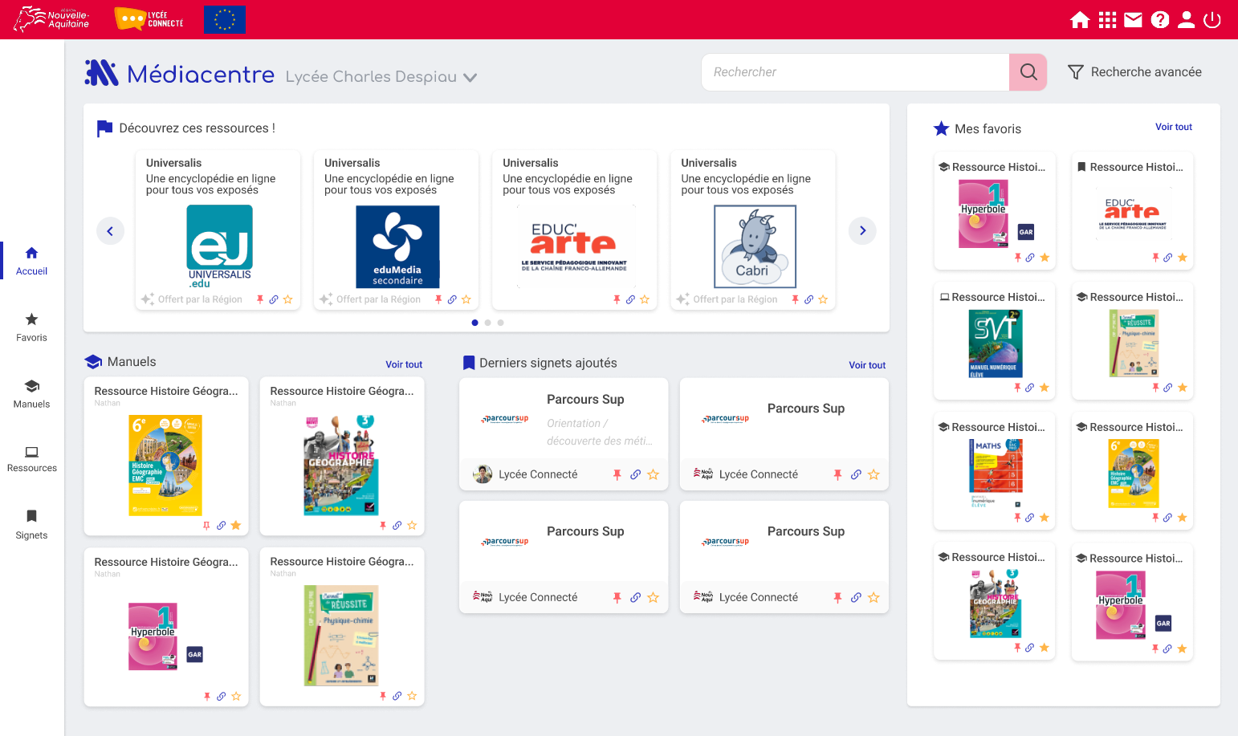The height and width of the screenshot is (736, 1238).
Task: Open the apps grid icon in header
Action: tap(1107, 20)
